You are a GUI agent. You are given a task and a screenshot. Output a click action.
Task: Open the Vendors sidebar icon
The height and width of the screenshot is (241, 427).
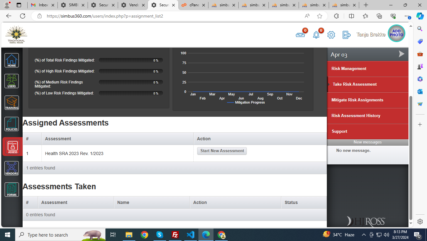[x=12, y=169]
